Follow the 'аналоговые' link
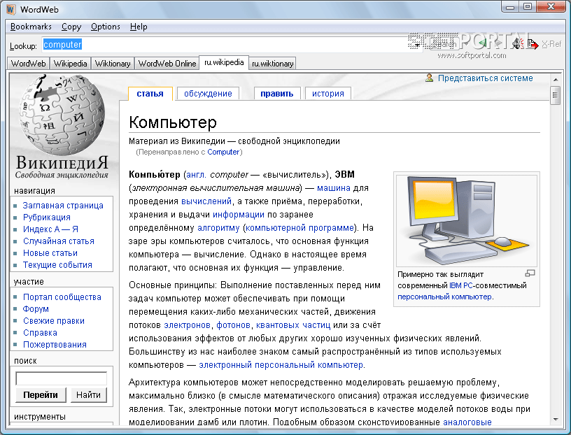 tap(467, 422)
